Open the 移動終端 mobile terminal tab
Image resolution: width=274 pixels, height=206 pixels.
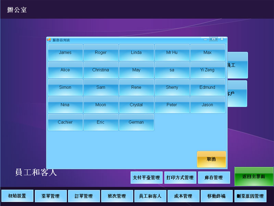click(x=216, y=196)
